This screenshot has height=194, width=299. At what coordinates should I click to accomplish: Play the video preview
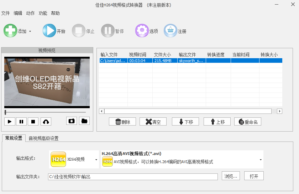(10, 122)
